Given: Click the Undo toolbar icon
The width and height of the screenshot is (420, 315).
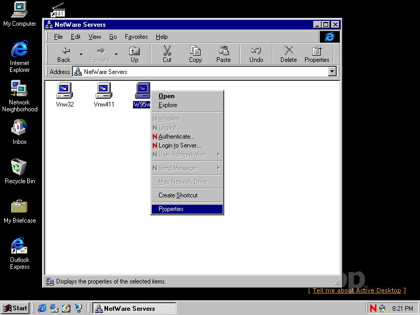Looking at the screenshot, I should pos(256,50).
